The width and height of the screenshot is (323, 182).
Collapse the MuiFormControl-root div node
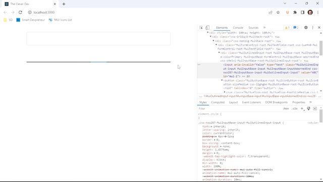(x=216, y=45)
